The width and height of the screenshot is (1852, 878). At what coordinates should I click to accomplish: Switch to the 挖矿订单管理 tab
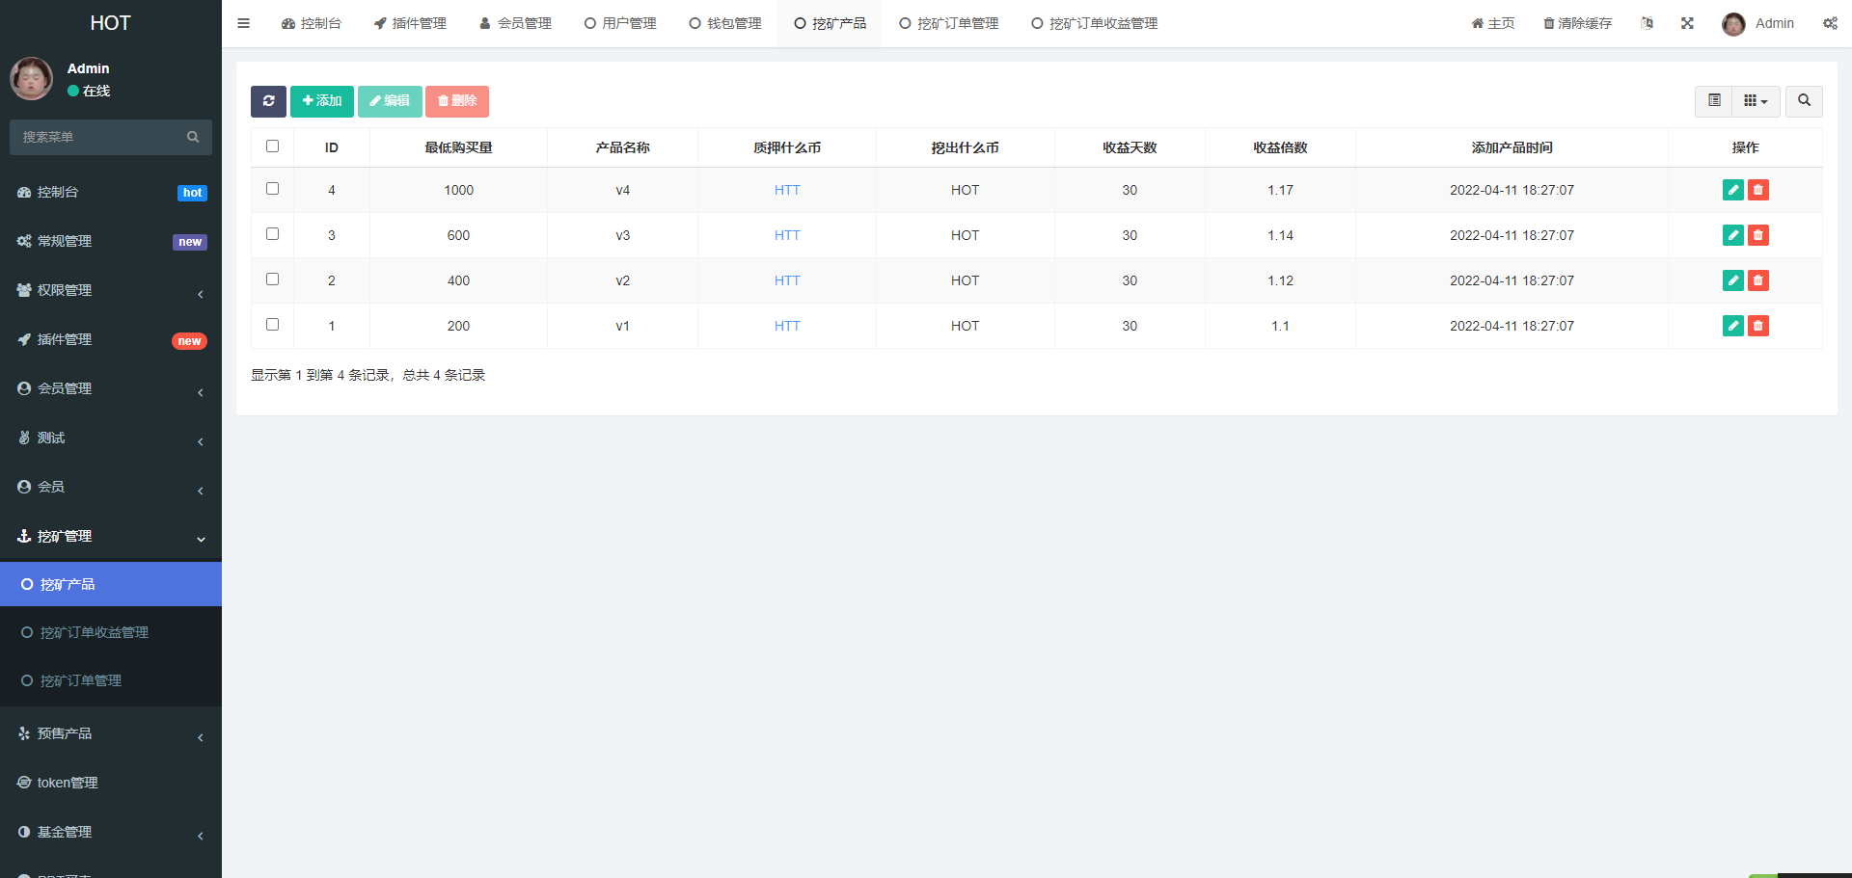(949, 23)
